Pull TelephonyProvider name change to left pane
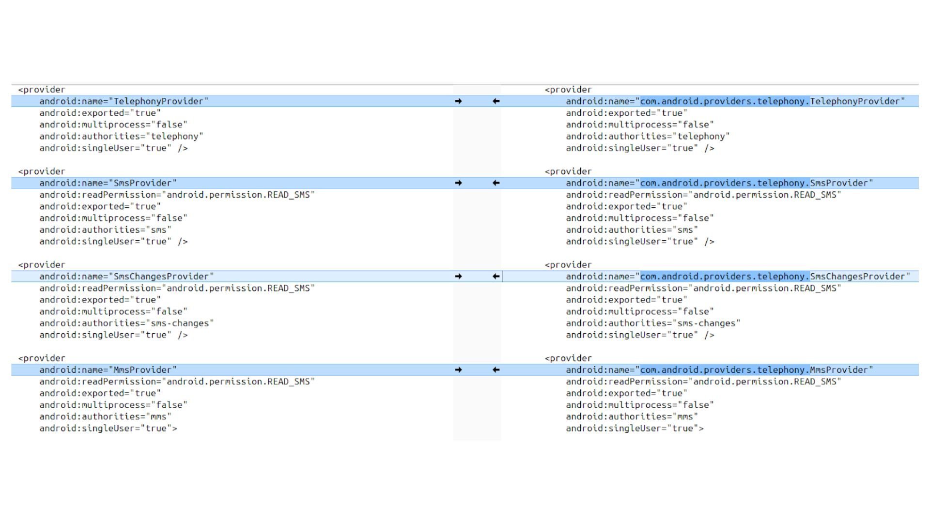The image size is (930, 523). click(496, 101)
